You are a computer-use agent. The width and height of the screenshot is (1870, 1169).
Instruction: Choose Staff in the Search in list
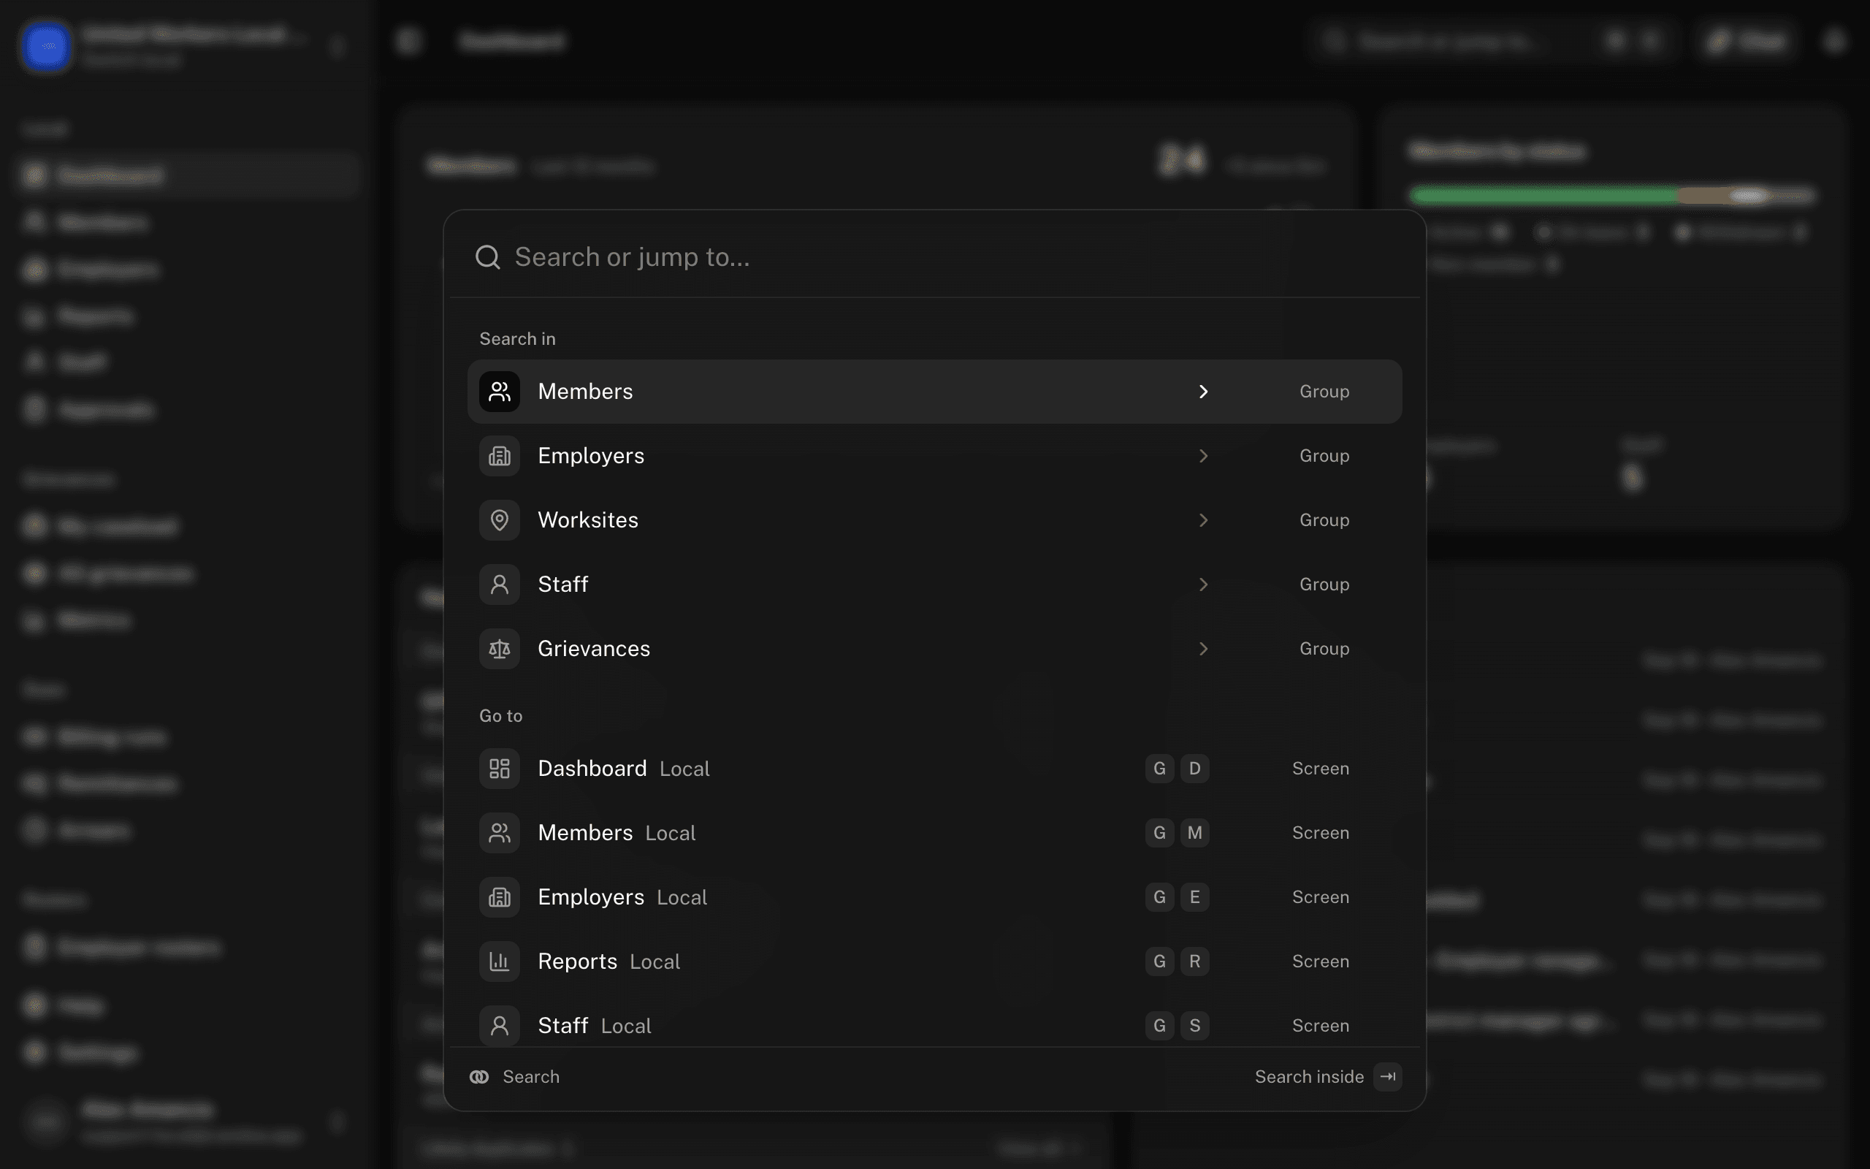click(x=934, y=584)
